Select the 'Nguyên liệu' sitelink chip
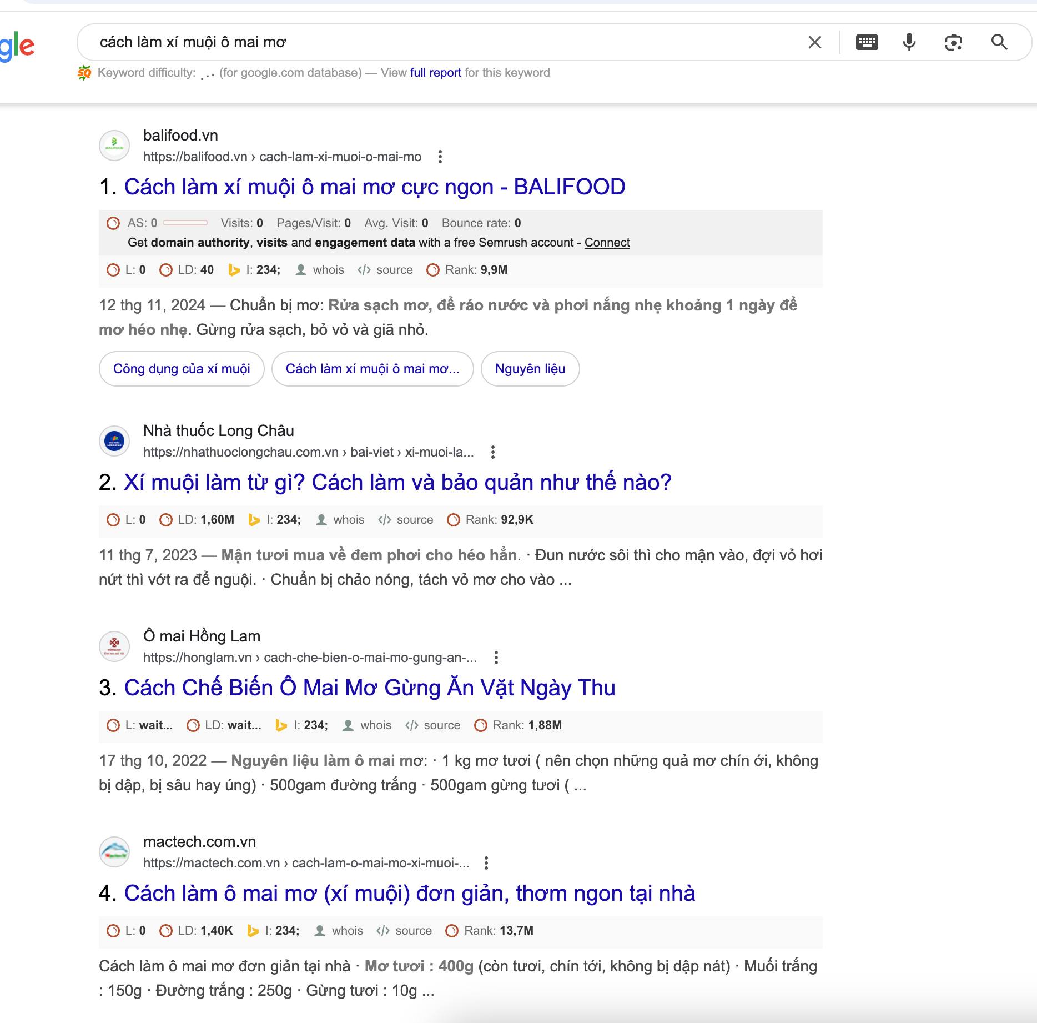 coord(530,369)
